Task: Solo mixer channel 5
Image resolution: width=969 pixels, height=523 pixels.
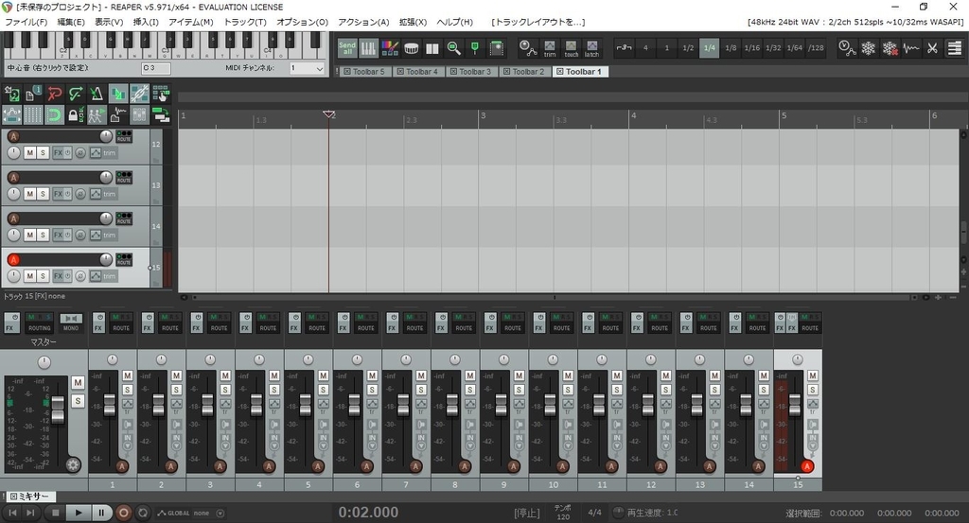Action: [x=324, y=390]
